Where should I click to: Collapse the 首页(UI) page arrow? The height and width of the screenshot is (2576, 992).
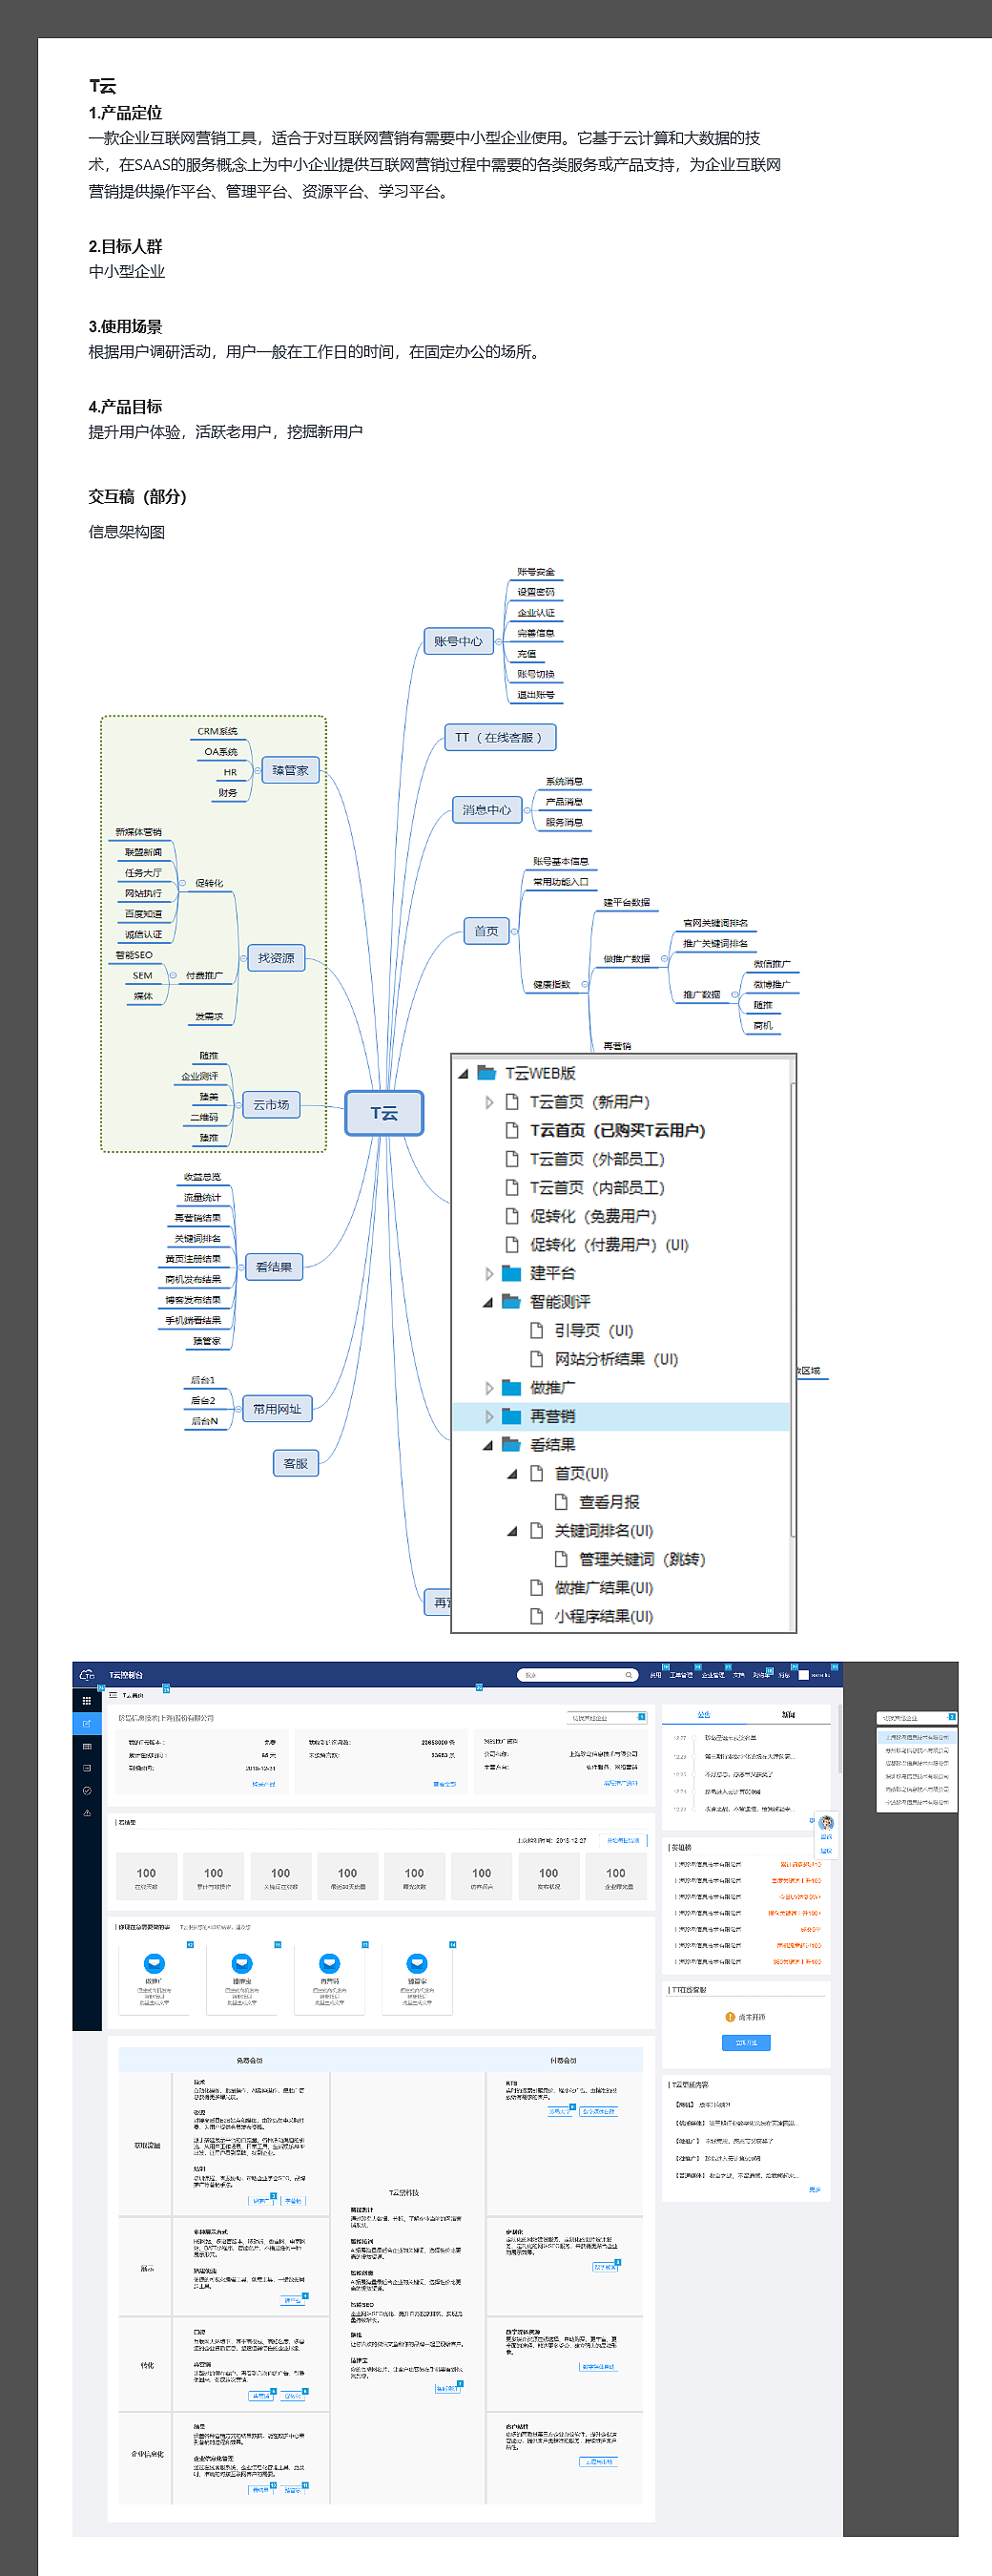pyautogui.click(x=512, y=1474)
